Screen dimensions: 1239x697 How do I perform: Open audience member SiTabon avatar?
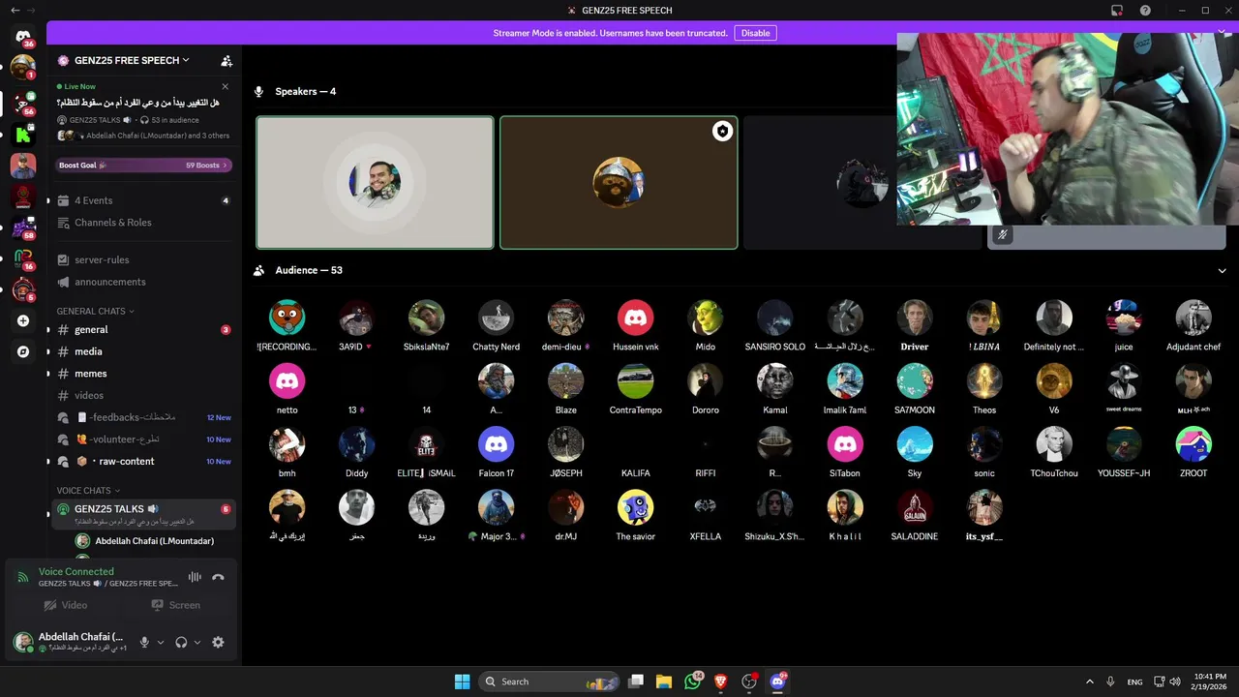point(845,444)
